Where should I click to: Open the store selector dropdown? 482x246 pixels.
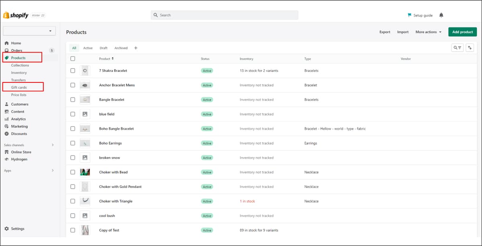click(x=29, y=31)
